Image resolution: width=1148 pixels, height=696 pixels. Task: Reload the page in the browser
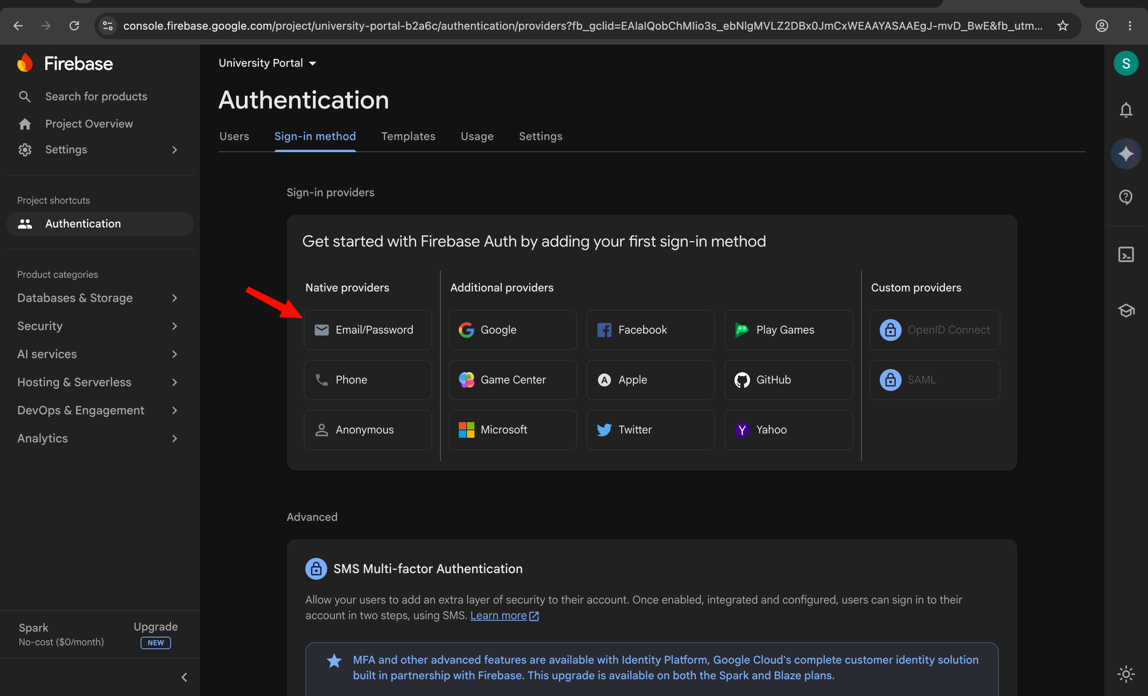[x=74, y=26]
